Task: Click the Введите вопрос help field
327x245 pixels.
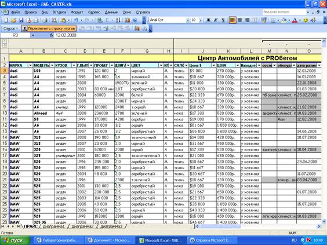Action: coord(284,12)
